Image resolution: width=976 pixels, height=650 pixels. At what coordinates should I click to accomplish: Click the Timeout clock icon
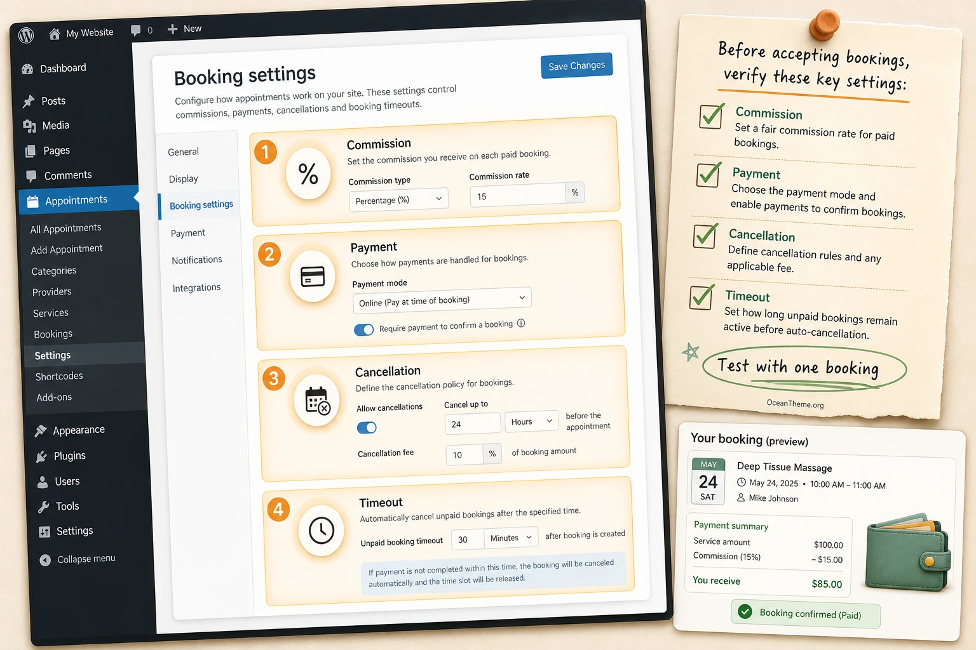click(322, 530)
